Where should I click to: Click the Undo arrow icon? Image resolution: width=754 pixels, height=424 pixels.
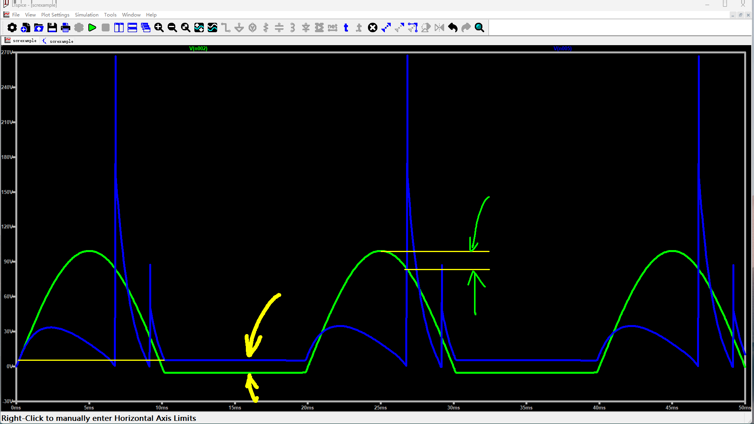[453, 27]
